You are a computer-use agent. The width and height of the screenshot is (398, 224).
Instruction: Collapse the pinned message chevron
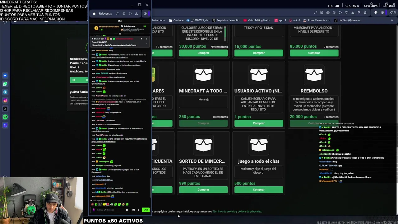[x=146, y=43]
